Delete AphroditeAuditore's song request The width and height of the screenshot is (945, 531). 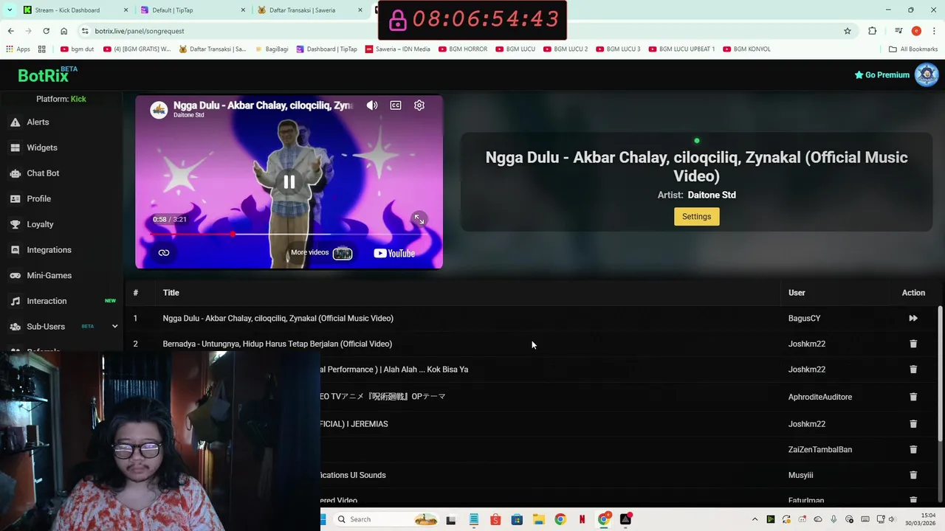coord(913,397)
